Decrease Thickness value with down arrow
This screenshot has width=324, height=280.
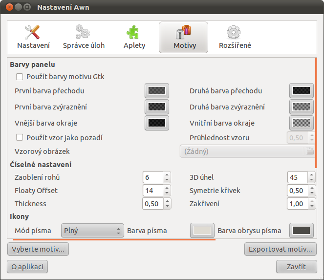coord(167,206)
